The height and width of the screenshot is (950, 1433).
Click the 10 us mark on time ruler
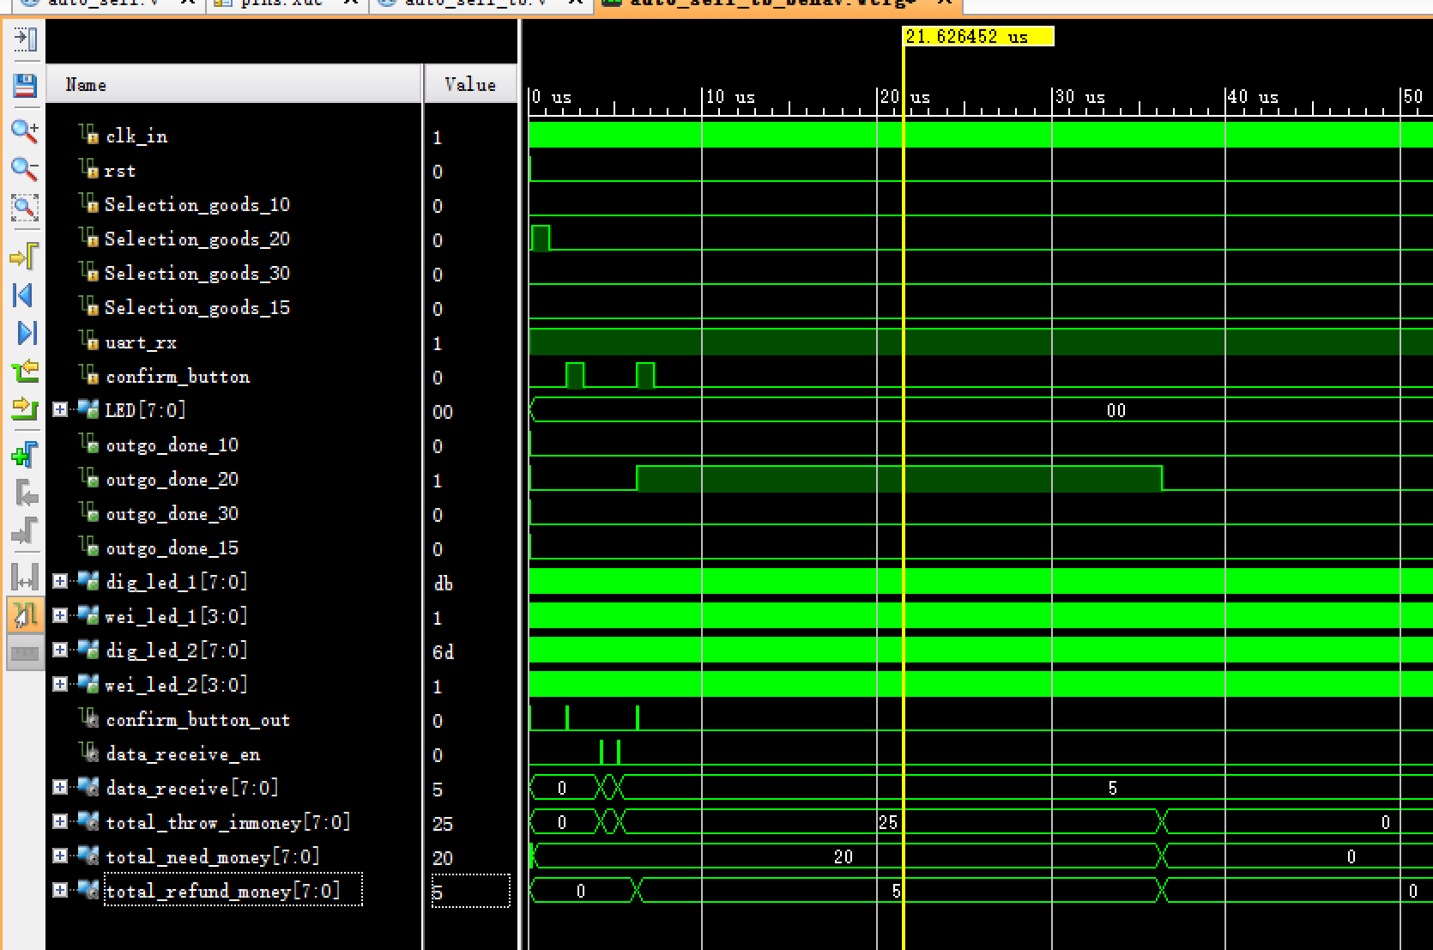729,97
